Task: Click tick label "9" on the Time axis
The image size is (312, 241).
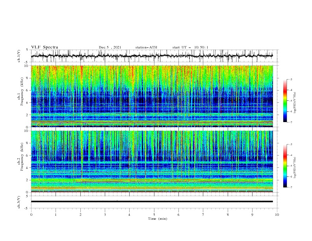Action: pyautogui.click(x=252, y=215)
